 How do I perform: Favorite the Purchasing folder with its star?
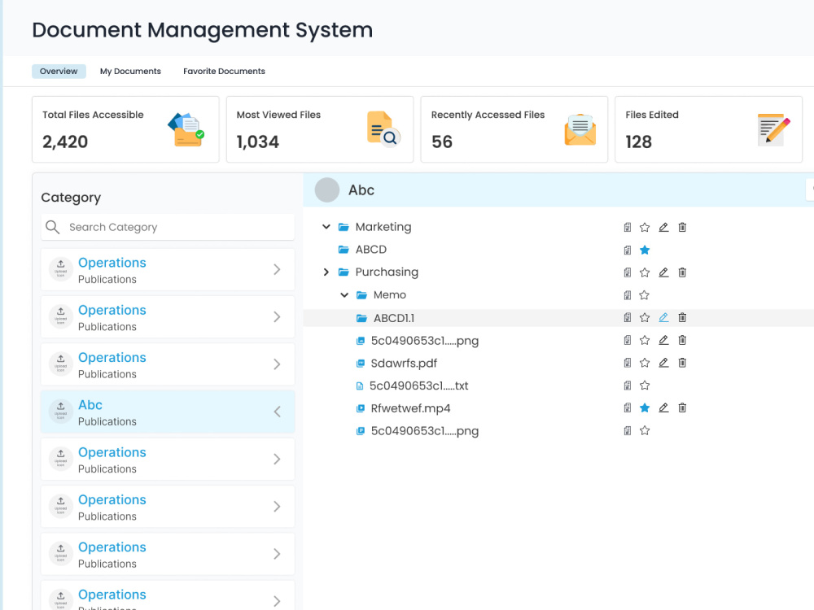coord(645,272)
